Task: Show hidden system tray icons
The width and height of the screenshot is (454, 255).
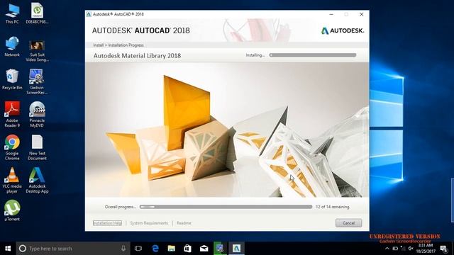Action: pyautogui.click(x=387, y=249)
